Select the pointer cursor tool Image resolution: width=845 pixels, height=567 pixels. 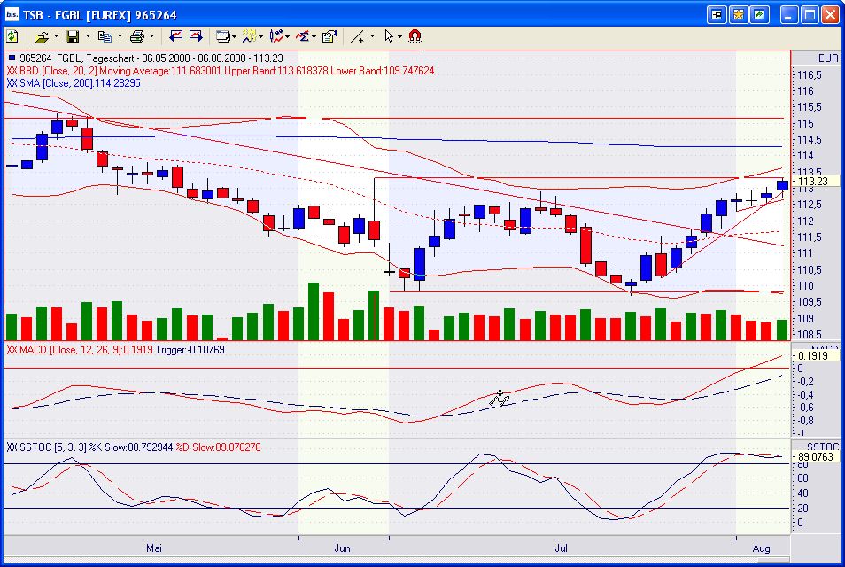(389, 36)
